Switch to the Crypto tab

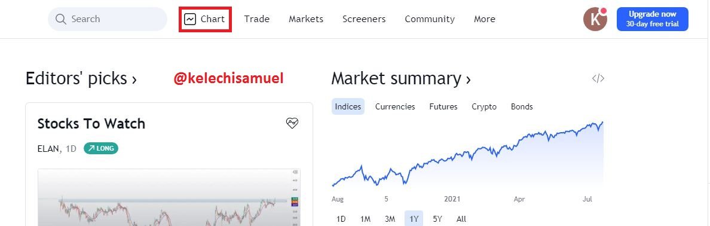click(484, 106)
